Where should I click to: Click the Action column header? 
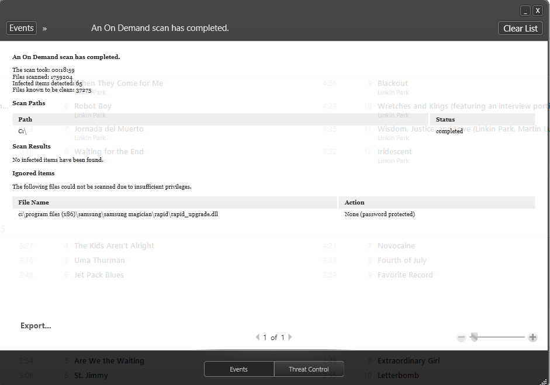pyautogui.click(x=354, y=202)
